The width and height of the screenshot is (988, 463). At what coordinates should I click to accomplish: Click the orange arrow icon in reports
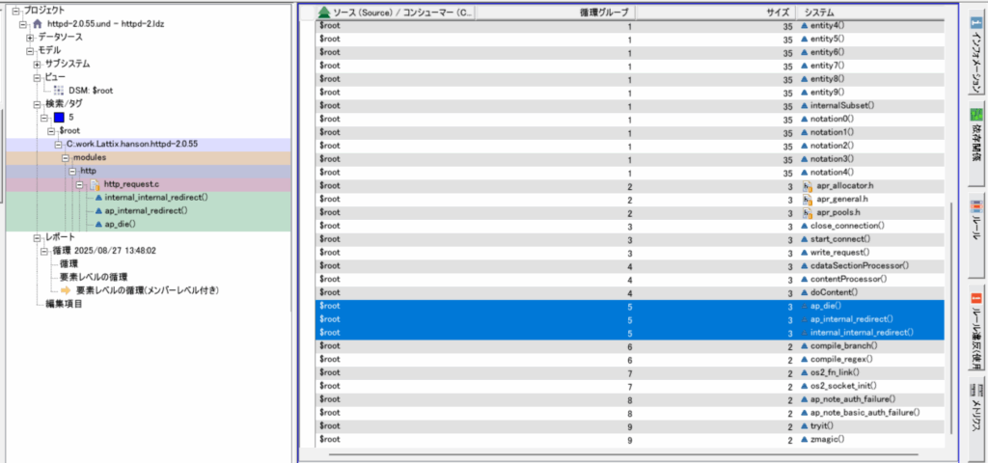pos(66,289)
